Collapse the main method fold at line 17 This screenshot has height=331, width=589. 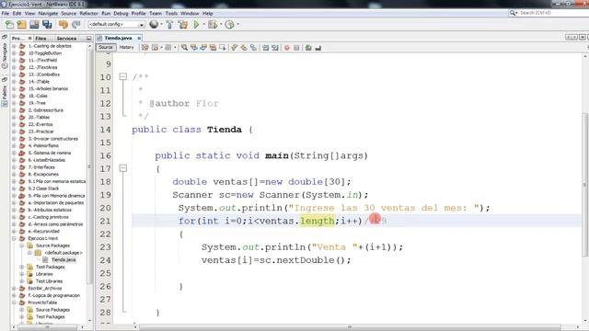(122, 168)
